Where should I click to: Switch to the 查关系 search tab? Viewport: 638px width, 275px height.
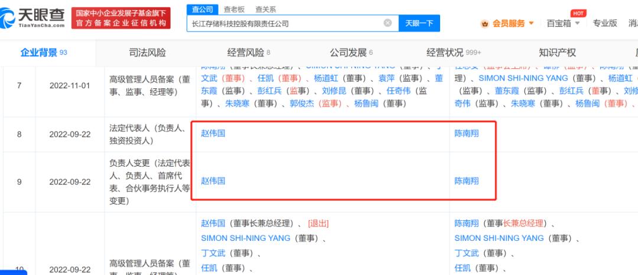pyautogui.click(x=266, y=9)
